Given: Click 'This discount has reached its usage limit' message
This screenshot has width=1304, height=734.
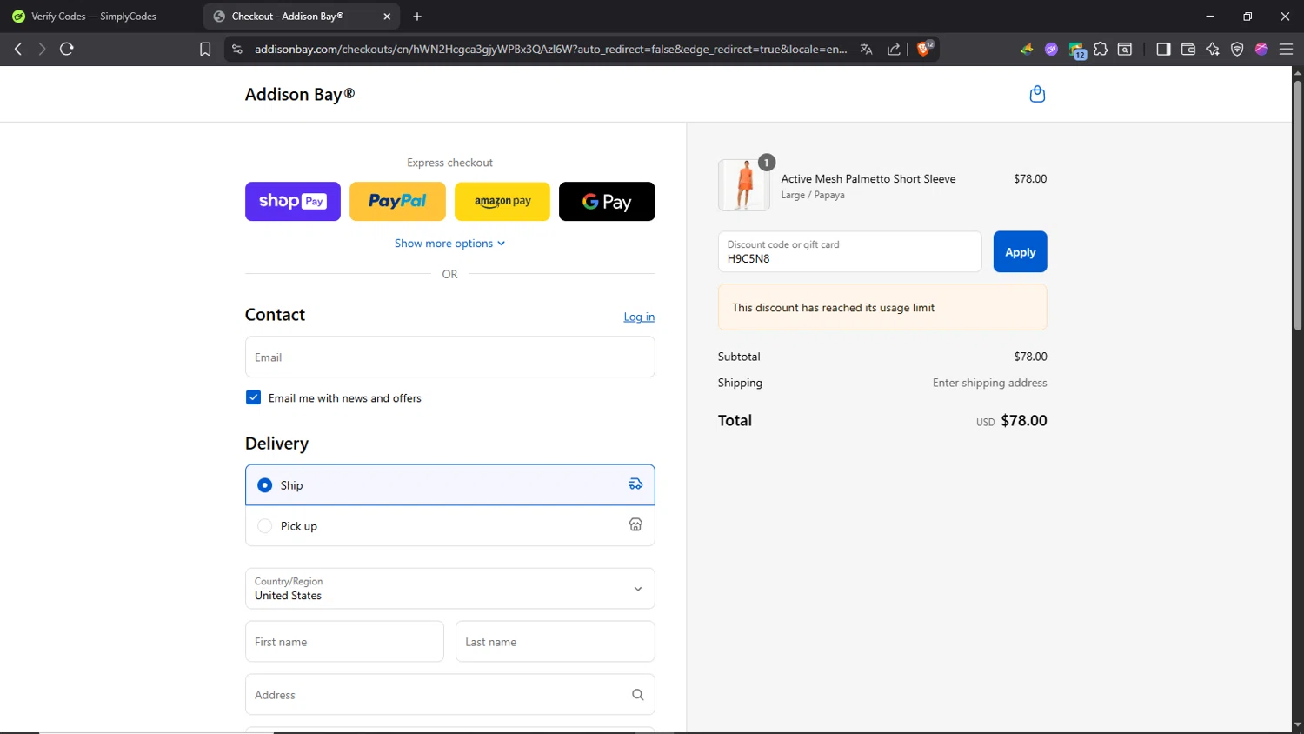Looking at the screenshot, I should point(882,307).
